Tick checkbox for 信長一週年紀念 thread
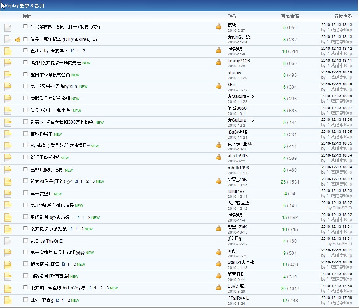The image size is (359, 308). coord(26,39)
